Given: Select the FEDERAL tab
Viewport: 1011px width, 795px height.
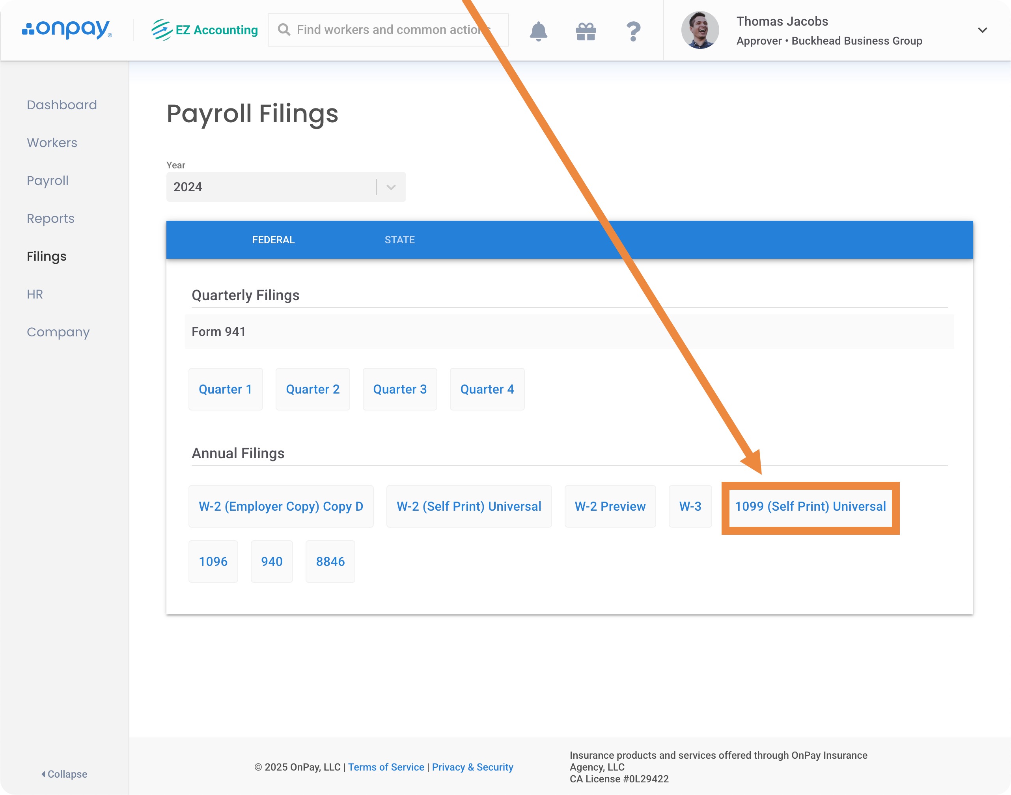Looking at the screenshot, I should (273, 240).
